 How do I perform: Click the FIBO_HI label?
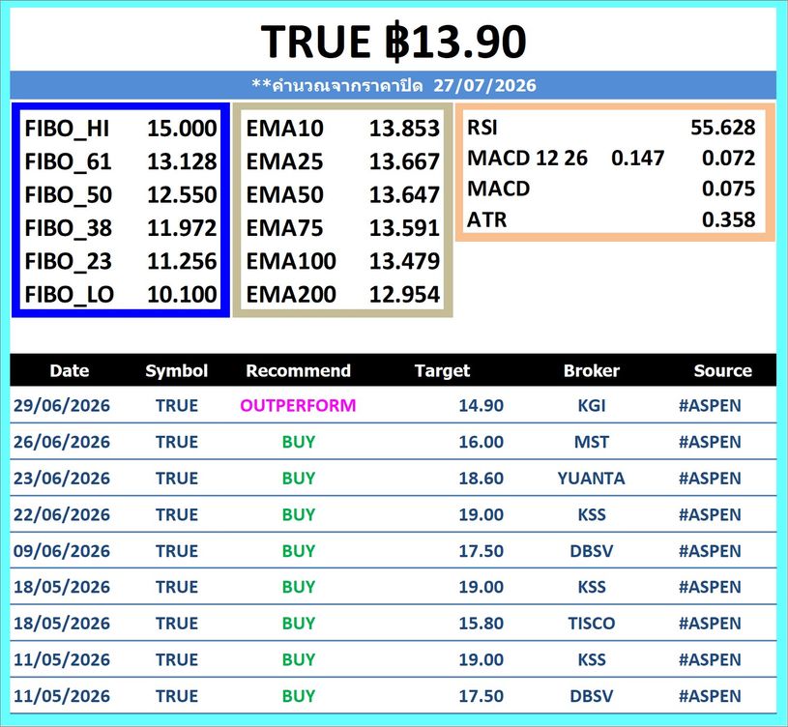click(67, 129)
